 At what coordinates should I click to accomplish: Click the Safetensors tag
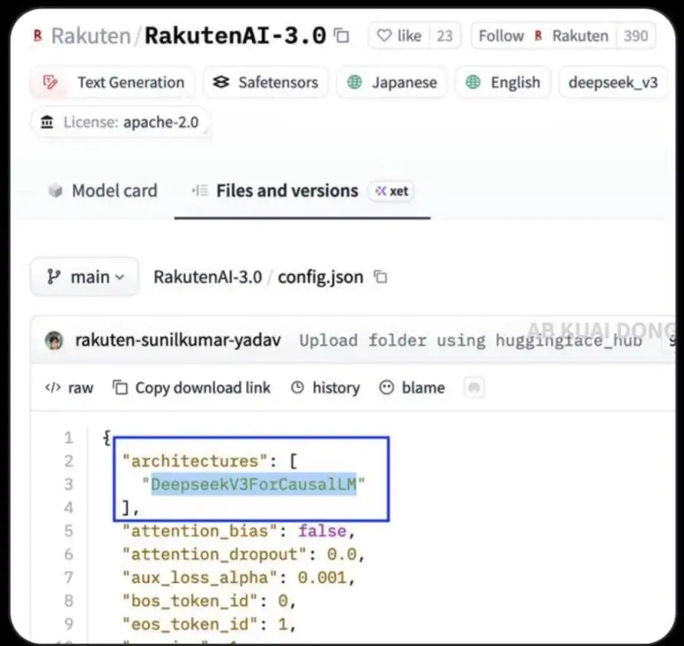pos(265,83)
